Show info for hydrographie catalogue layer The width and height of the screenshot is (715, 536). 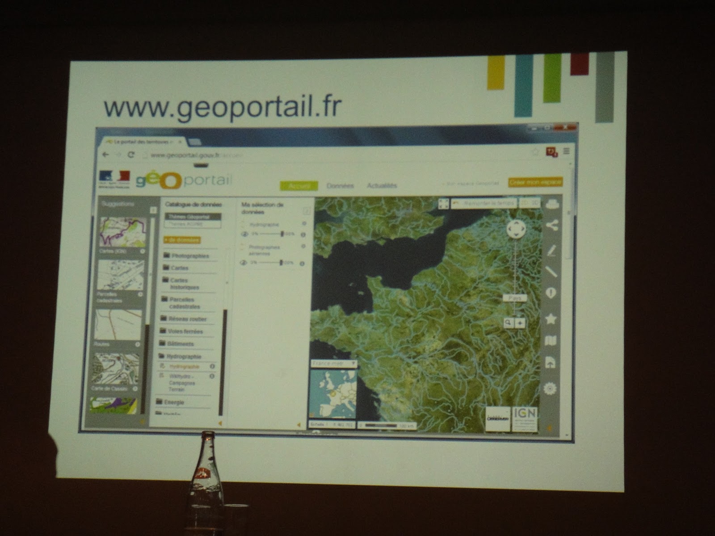pos(212,366)
